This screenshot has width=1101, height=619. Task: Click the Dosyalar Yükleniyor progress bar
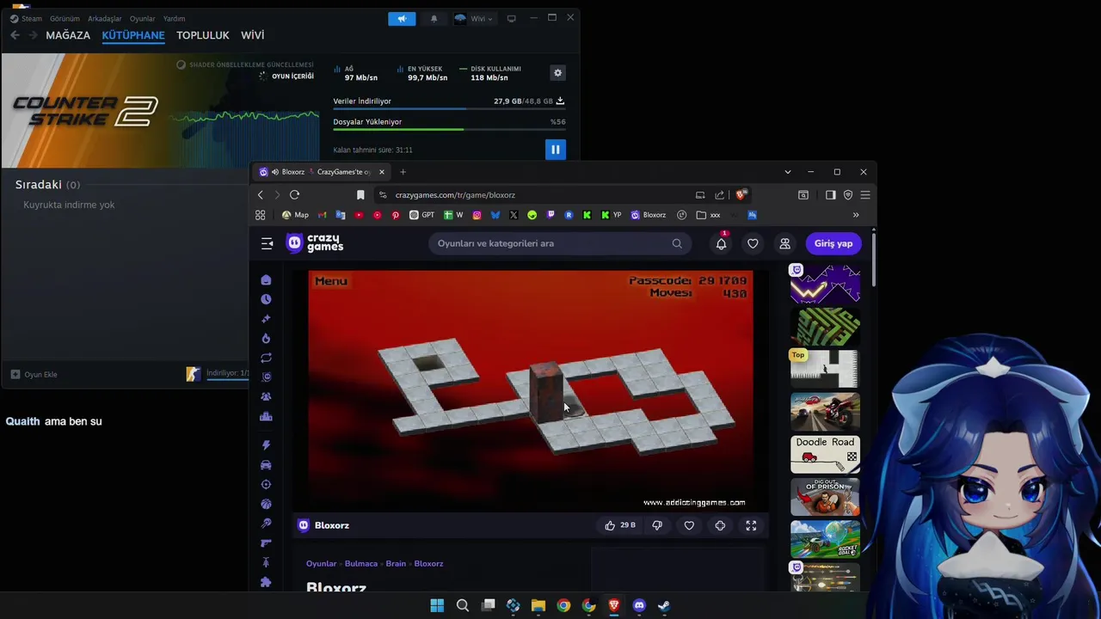coord(449,130)
